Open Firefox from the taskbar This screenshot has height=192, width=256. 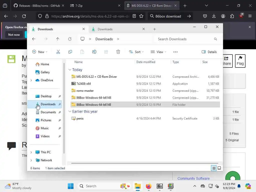[x=148, y=186]
